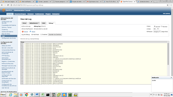
Task: Open the Plugins main tab
Action: (48, 14)
